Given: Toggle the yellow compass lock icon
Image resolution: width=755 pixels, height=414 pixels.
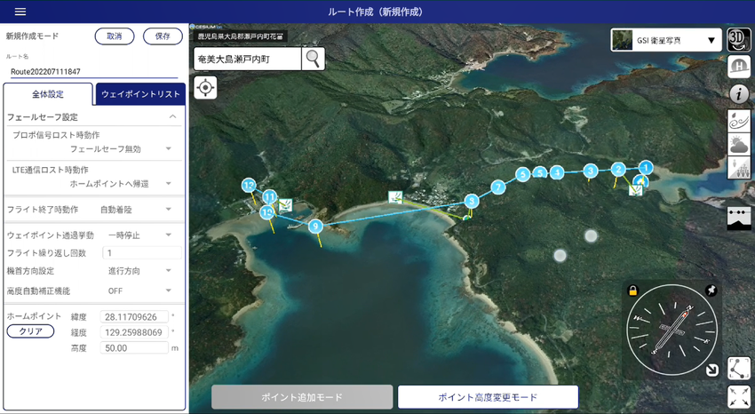Looking at the screenshot, I should click(632, 291).
